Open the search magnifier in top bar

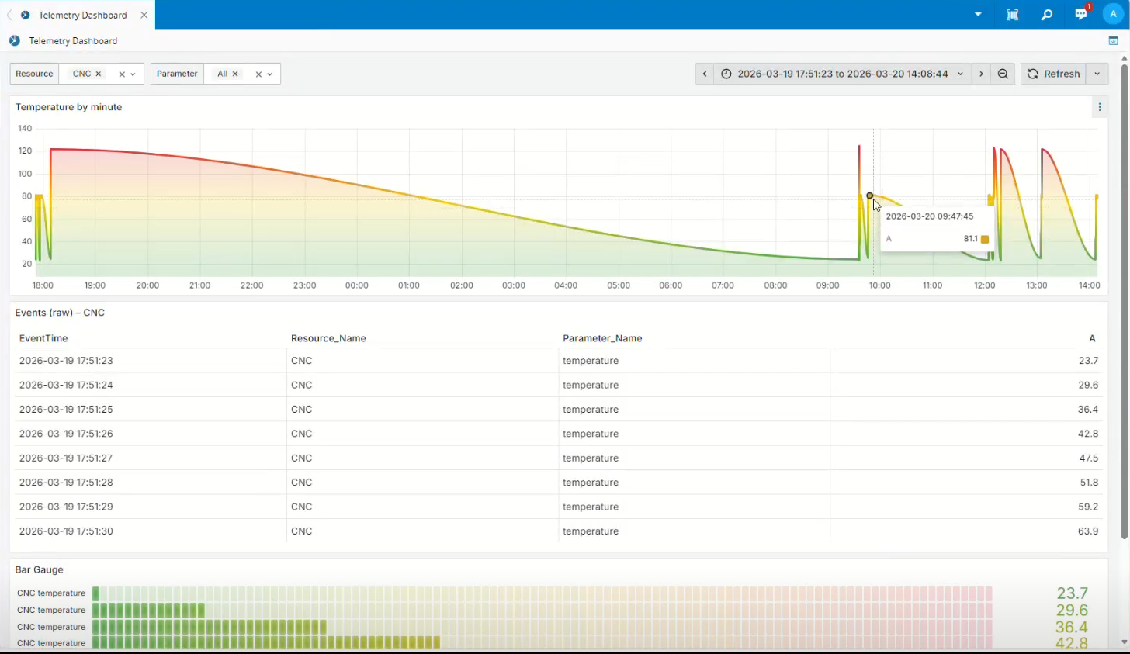coord(1046,14)
